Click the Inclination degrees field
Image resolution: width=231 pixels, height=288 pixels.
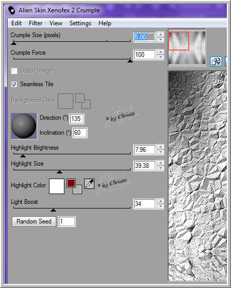[x=80, y=133]
